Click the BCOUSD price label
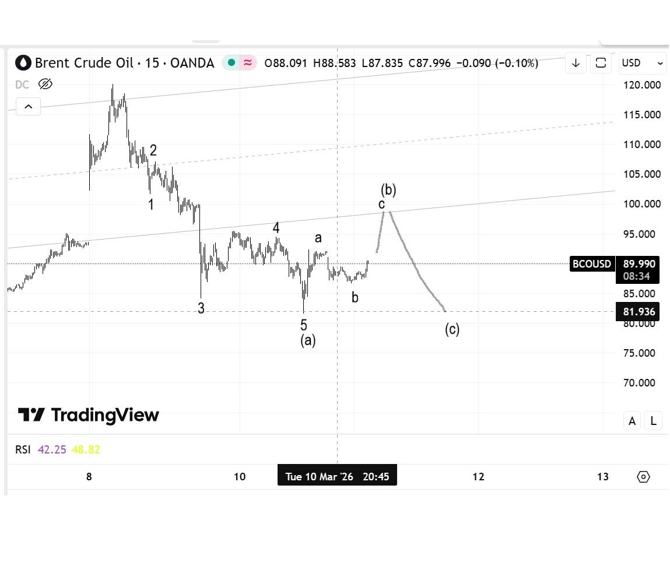Screen dimensions: 670x573 592,264
